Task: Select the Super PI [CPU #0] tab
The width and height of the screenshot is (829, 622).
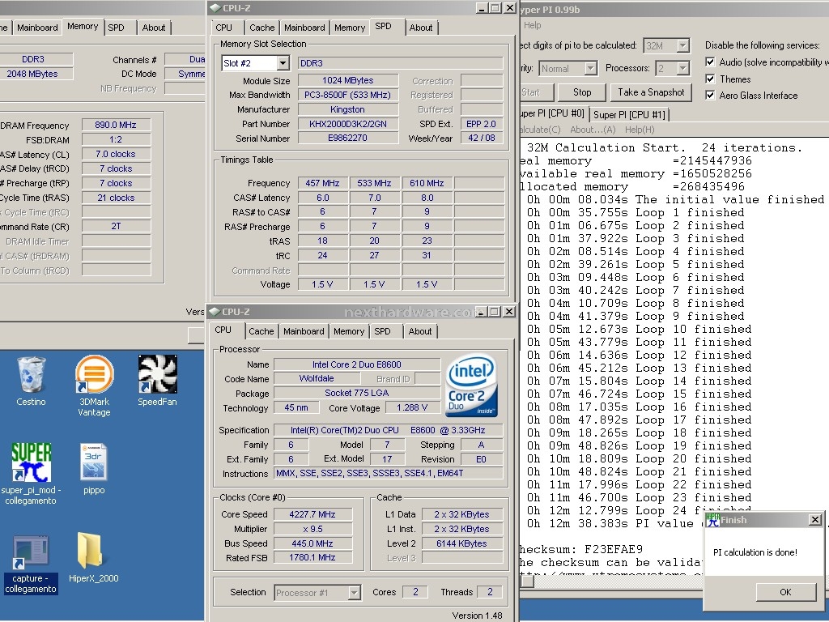Action: [554, 113]
